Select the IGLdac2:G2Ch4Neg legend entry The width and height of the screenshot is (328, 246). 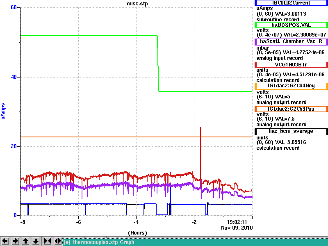click(291, 86)
